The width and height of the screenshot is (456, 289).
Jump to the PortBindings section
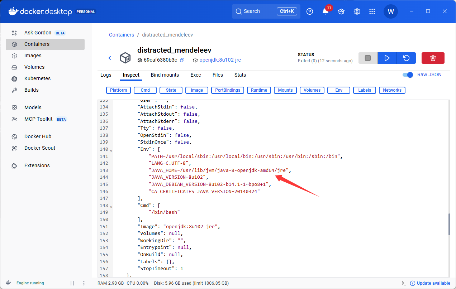228,90
